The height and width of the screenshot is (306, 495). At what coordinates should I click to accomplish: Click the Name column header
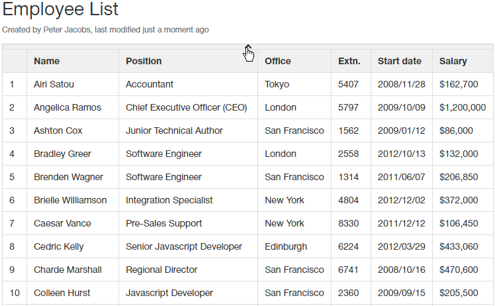click(47, 61)
